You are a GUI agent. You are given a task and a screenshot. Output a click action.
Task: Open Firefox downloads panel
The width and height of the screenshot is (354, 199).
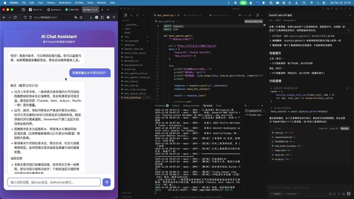coord(91,17)
